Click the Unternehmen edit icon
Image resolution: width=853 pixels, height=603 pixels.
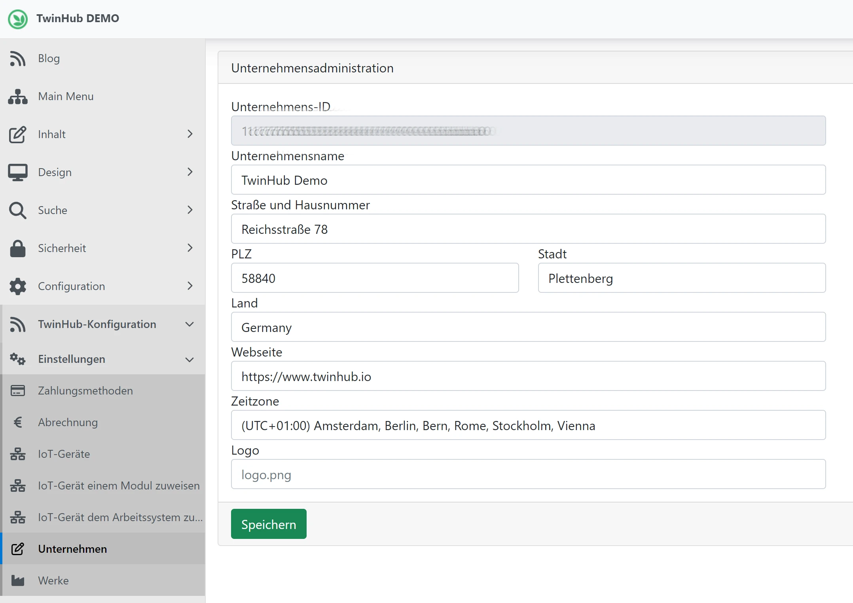pos(17,549)
